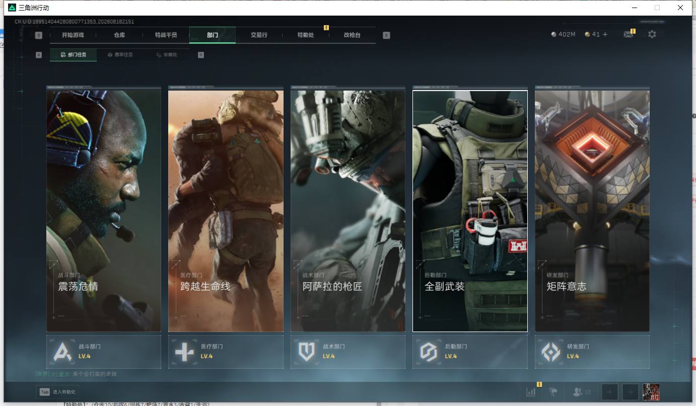Viewport: 696px width, 406px height.
Task: Switch to the 赛季任务 sub-tab
Action: (120, 55)
